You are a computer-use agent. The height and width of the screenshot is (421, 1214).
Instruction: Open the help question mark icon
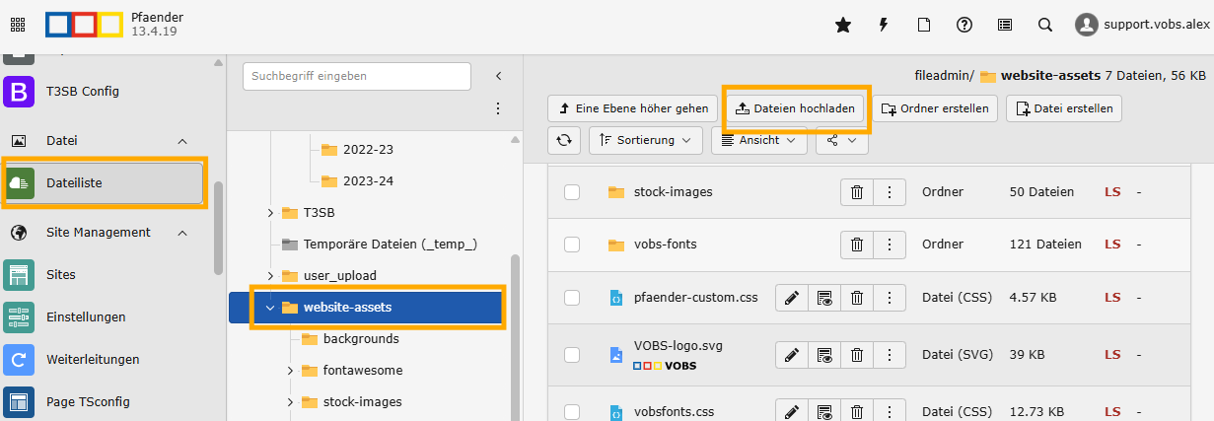[x=964, y=26]
